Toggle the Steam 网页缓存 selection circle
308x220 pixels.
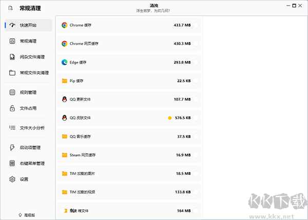196,155
